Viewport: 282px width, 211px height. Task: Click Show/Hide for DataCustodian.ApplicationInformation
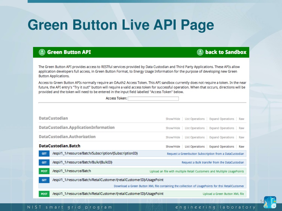coord(173,128)
